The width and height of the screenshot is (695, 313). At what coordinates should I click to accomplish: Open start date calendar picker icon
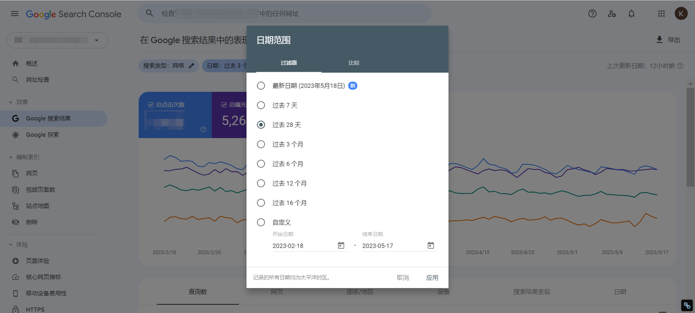click(341, 246)
